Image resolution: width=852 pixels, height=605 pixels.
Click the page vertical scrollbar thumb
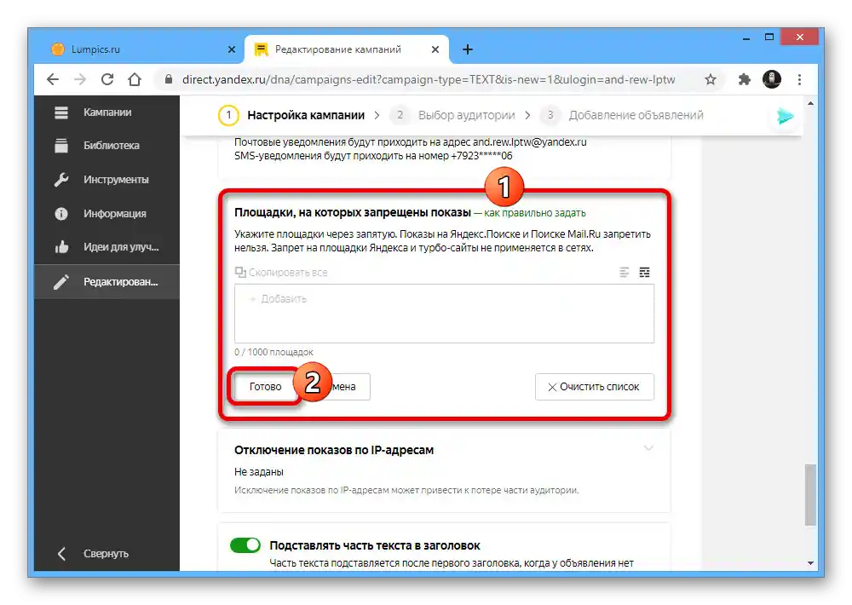point(810,495)
